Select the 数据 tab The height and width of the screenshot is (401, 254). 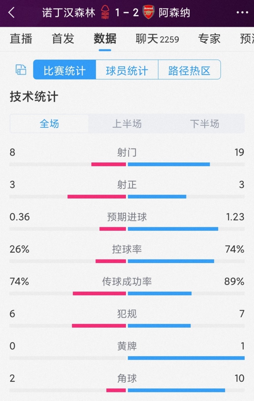tap(105, 39)
